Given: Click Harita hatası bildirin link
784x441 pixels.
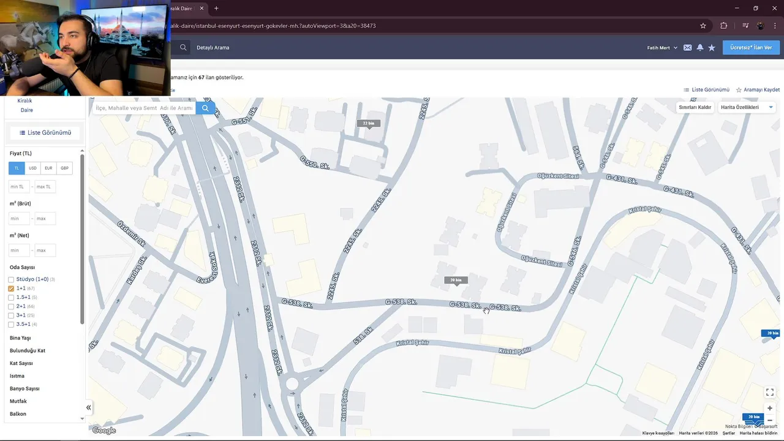Looking at the screenshot, I should coord(758,433).
